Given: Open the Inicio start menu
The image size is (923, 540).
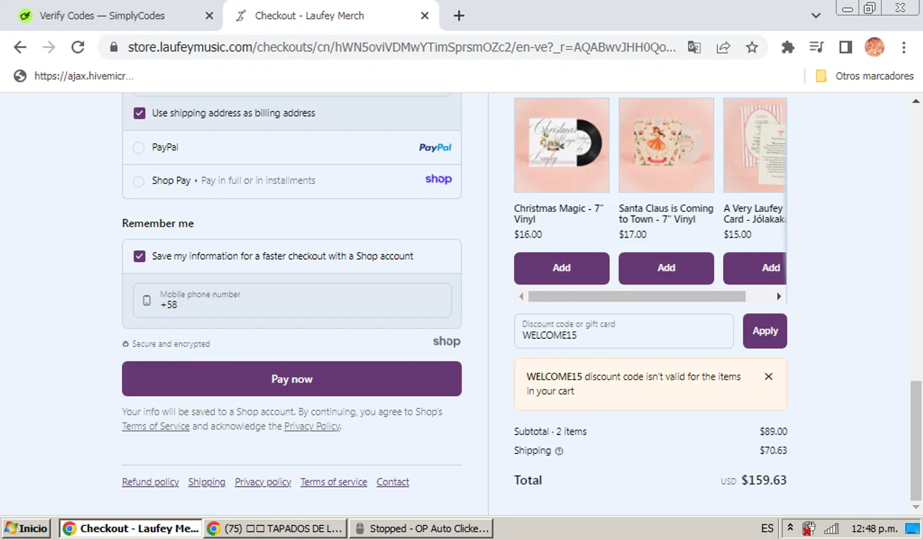Looking at the screenshot, I should (x=26, y=528).
